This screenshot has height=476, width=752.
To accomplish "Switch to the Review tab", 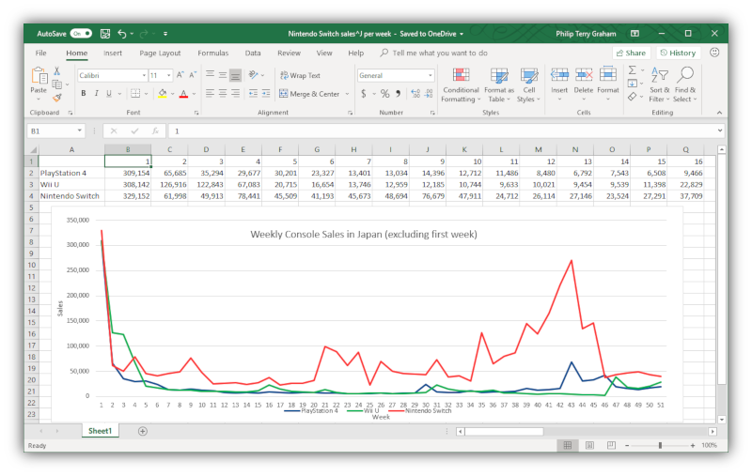I will [289, 54].
